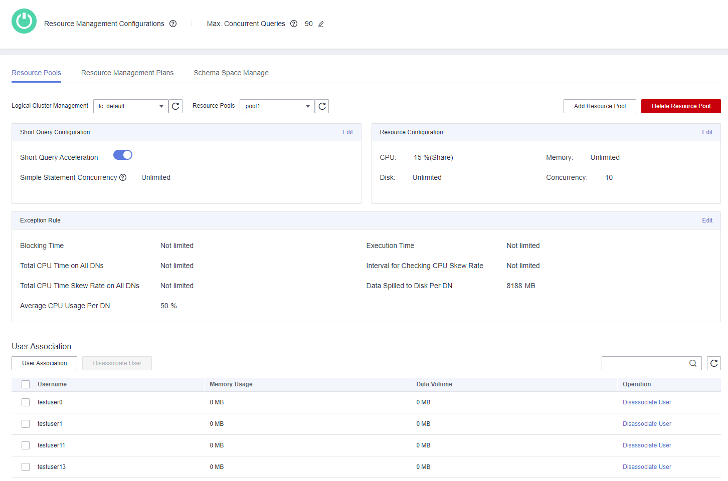The width and height of the screenshot is (728, 481).
Task: Click the Execution Time label
Action: [x=390, y=246]
